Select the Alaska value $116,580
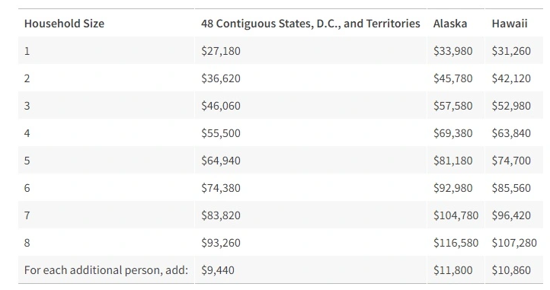The width and height of the screenshot is (550, 290). (x=456, y=242)
